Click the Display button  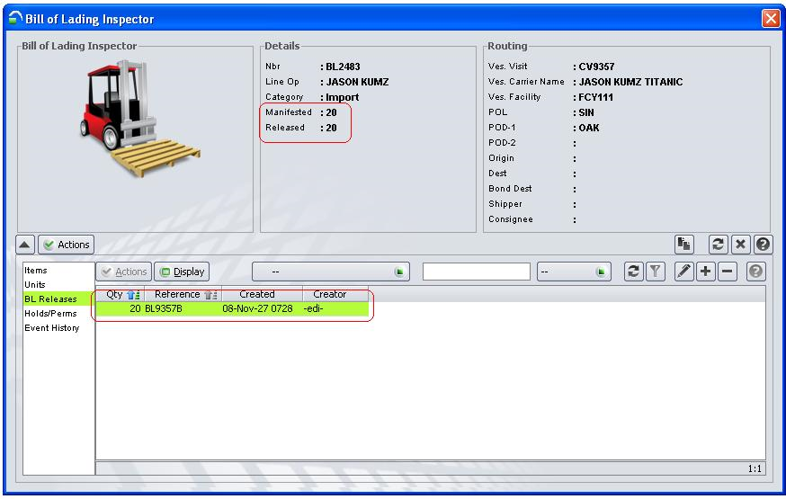182,272
